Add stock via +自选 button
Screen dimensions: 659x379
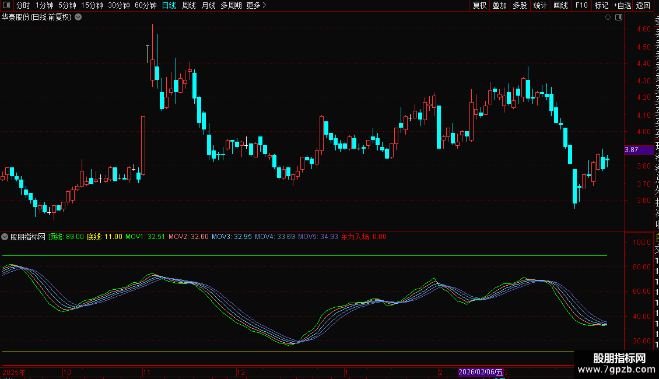622,5
